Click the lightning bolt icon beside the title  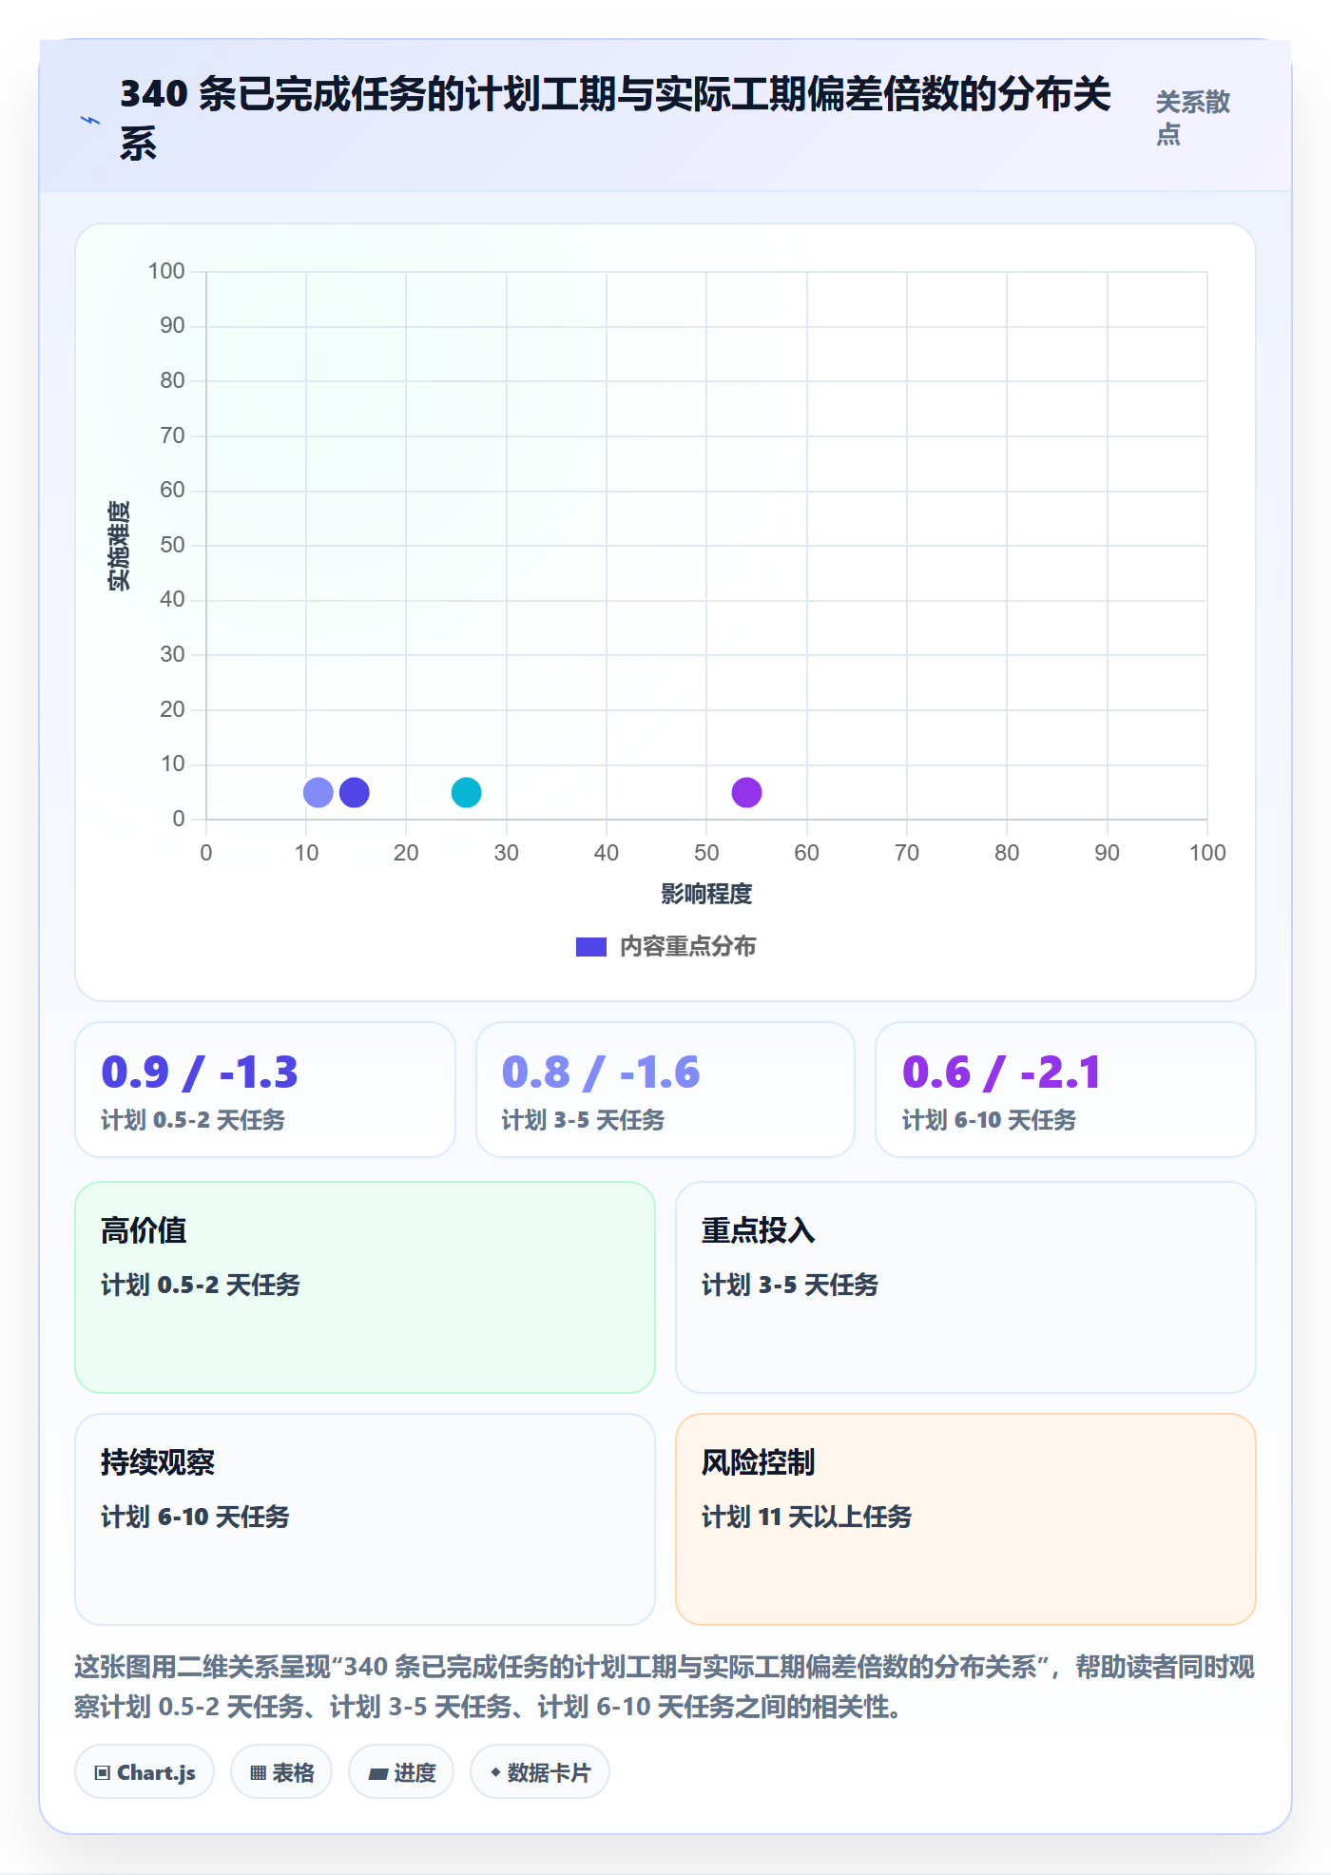[x=90, y=120]
